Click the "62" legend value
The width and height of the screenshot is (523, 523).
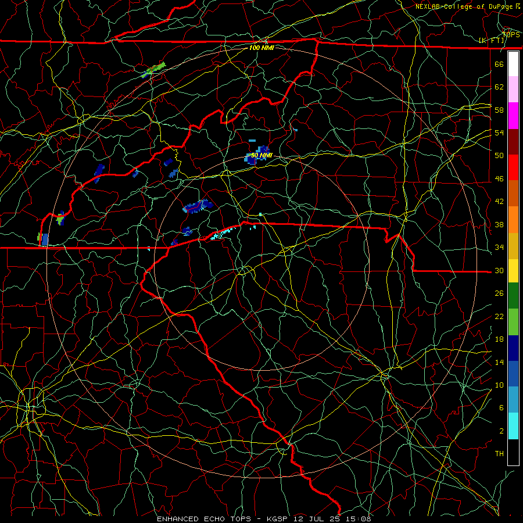point(499,87)
